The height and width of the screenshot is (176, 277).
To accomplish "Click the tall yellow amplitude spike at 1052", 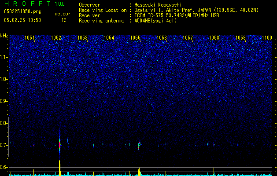I will 60,168.
